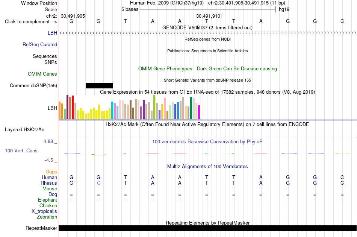Open the Layered H3K27Ac track label
This screenshot has width=357, height=237.
tap(24, 130)
